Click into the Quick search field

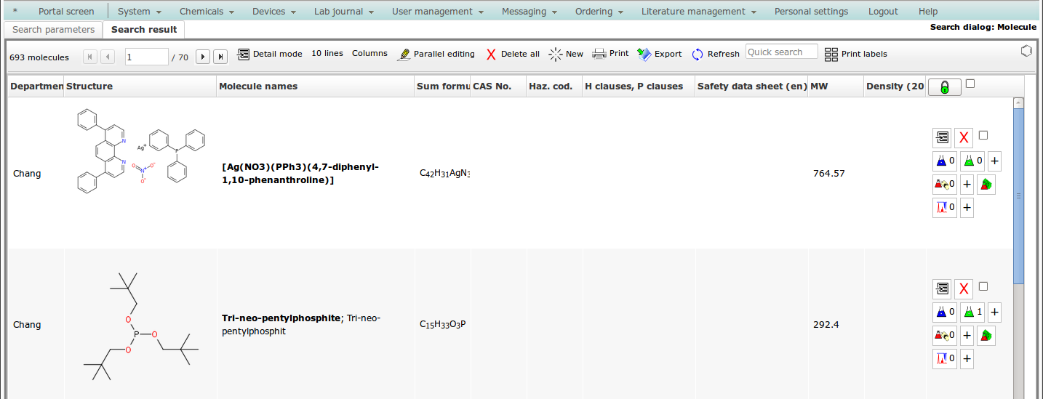click(781, 52)
